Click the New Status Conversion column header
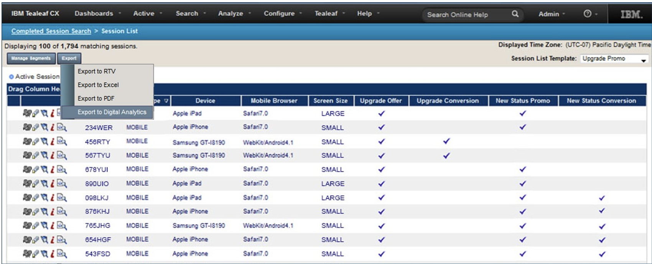Image resolution: width=652 pixels, height=264 pixels. [x=601, y=101]
